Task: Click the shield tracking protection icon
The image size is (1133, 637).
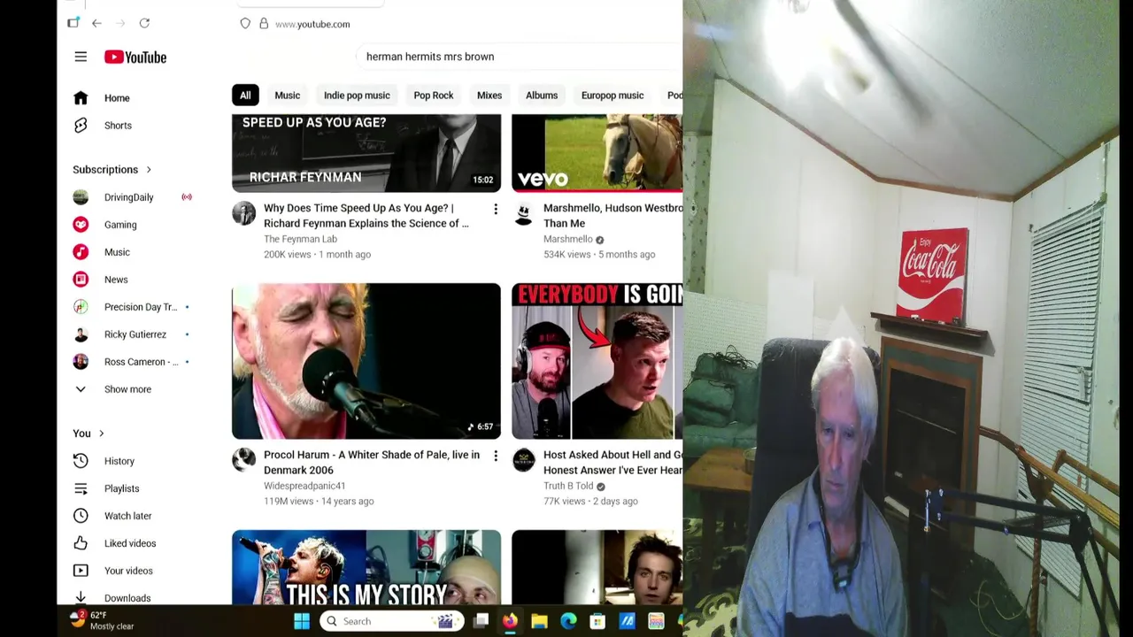Action: pos(245,24)
